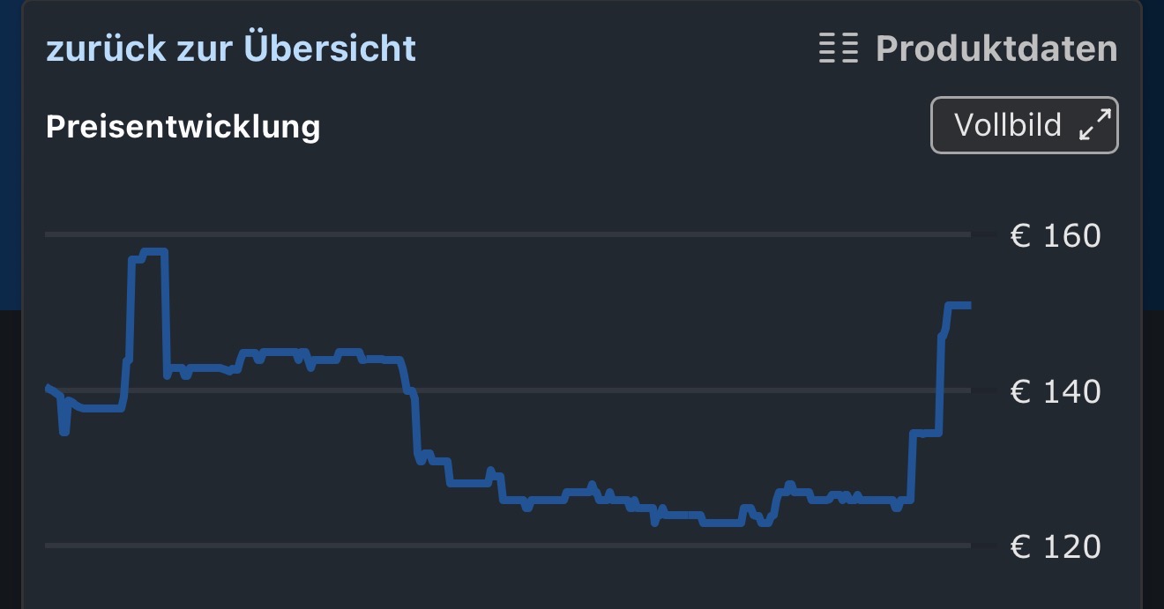This screenshot has width=1164, height=609.
Task: Select the highest peak plateau on price line
Action: pos(153,252)
